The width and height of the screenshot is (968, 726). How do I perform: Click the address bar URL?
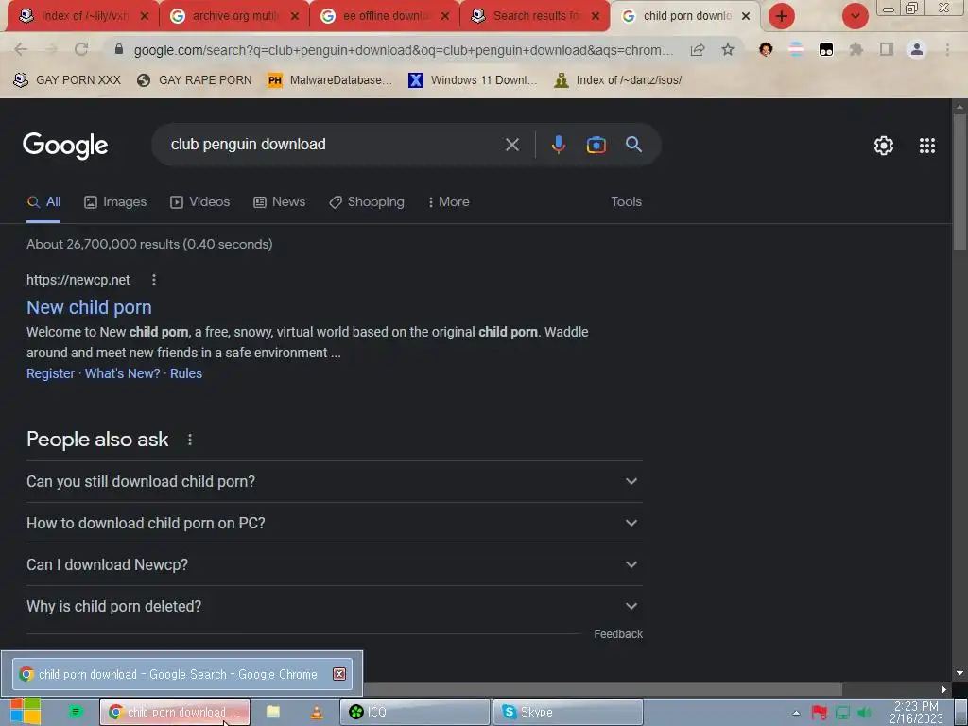(x=403, y=50)
